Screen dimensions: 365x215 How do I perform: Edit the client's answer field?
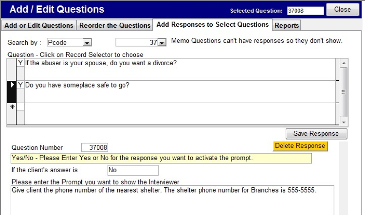(x=133, y=170)
